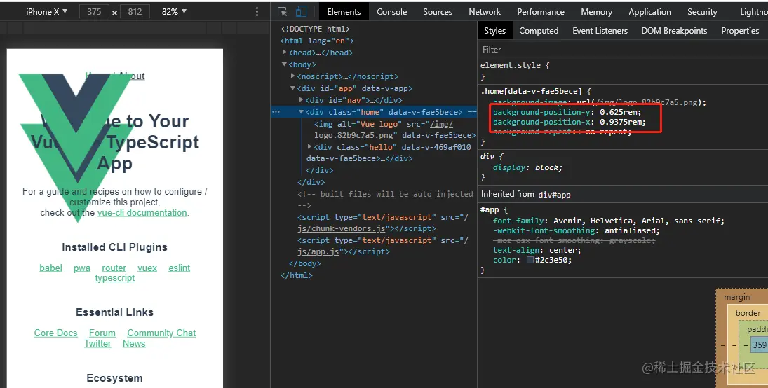Image resolution: width=768 pixels, height=388 pixels.
Task: Open the About nav link in page
Action: point(132,76)
